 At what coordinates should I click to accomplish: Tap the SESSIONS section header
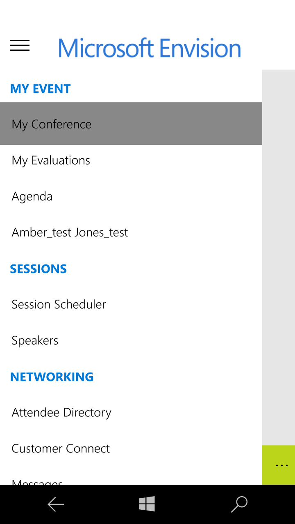pyautogui.click(x=38, y=269)
